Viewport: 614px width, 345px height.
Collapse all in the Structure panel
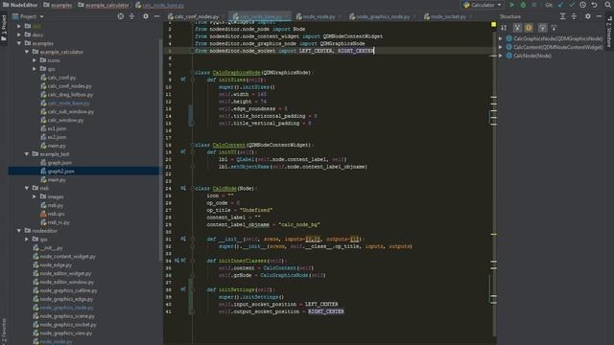coord(574,16)
